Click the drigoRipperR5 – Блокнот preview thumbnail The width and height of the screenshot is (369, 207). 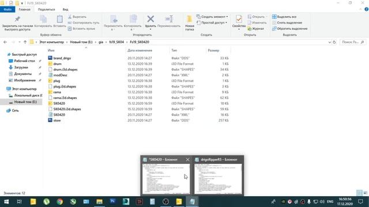pyautogui.click(x=218, y=179)
